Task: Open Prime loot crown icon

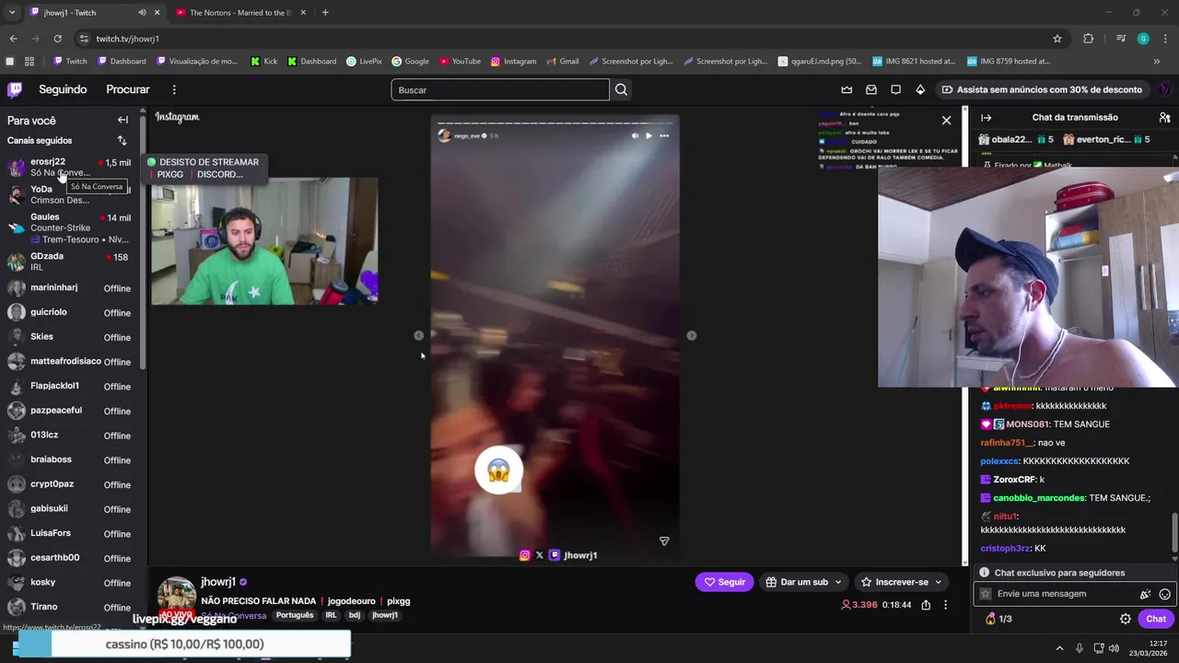Action: point(846,89)
